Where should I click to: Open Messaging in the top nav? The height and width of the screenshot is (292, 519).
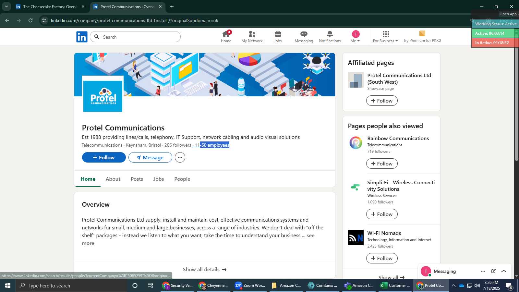coord(304,37)
